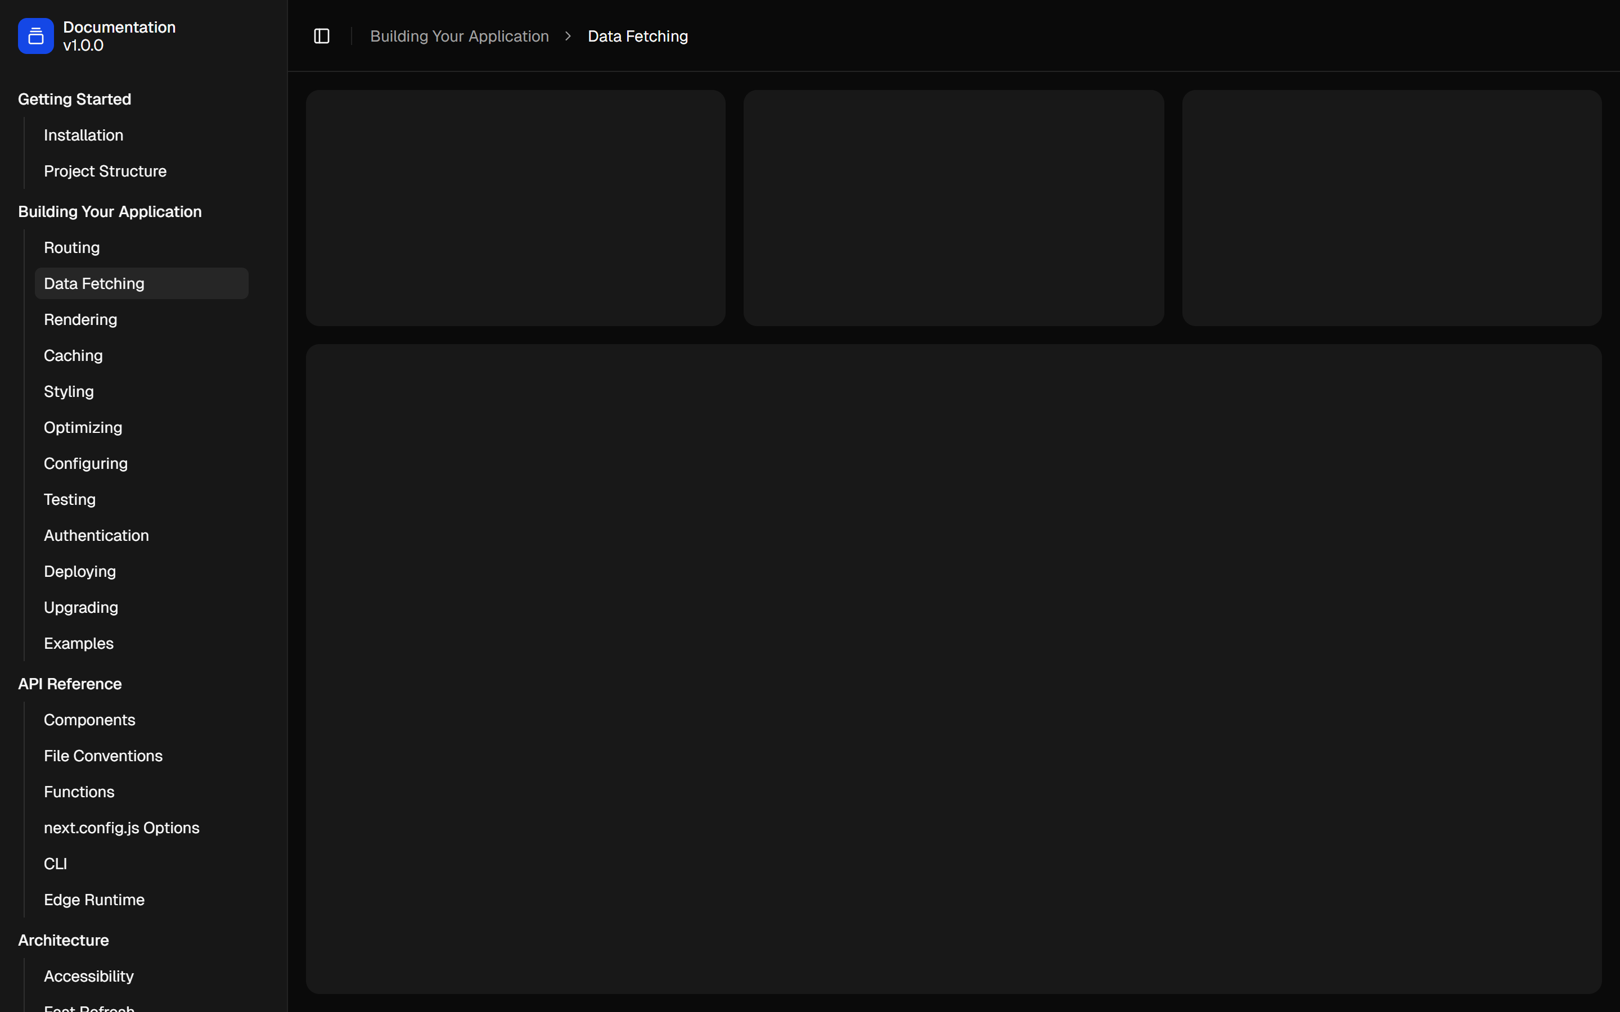
Task: Click the large bottom content panel
Action: click(x=953, y=668)
